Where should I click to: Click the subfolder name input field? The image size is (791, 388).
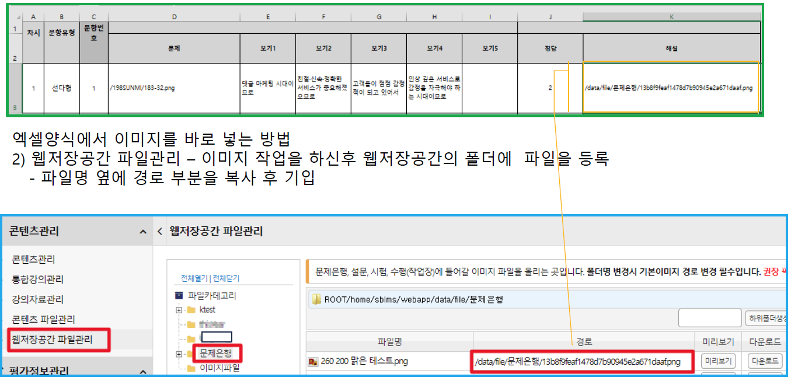[709, 318]
